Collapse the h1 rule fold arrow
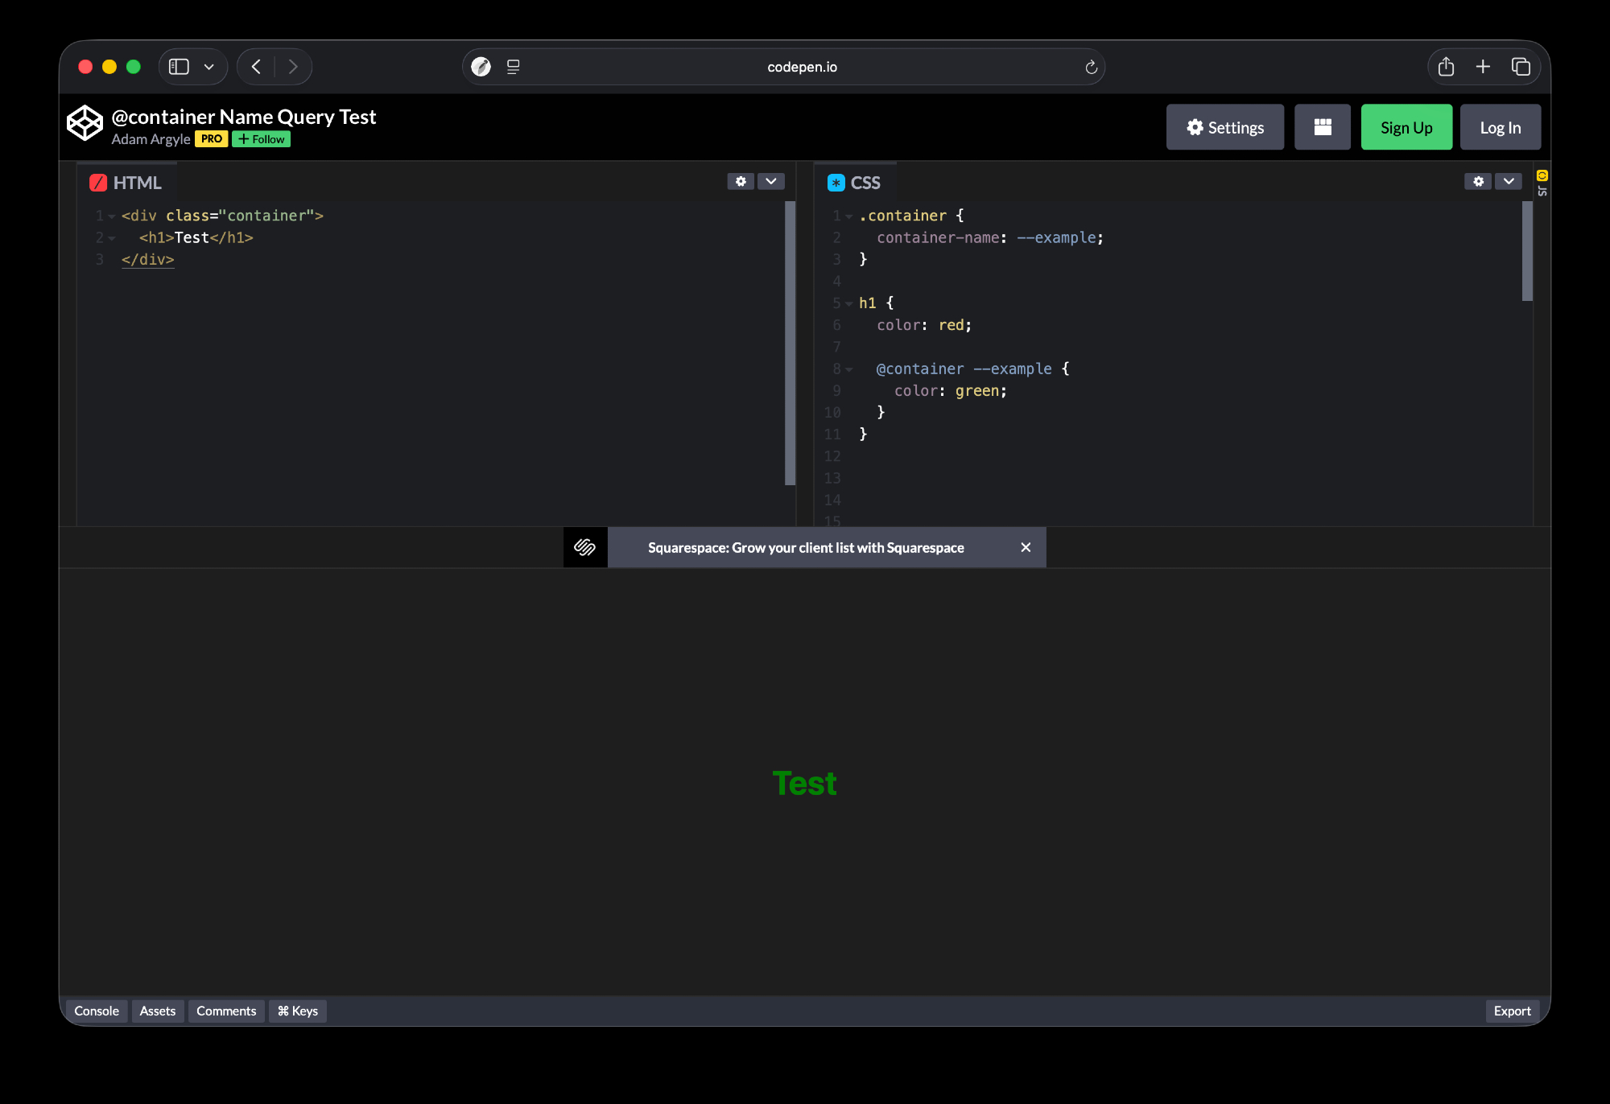Image resolution: width=1610 pixels, height=1104 pixels. click(849, 304)
